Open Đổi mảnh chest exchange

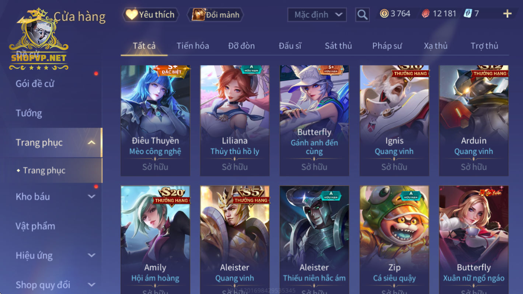coord(216,15)
